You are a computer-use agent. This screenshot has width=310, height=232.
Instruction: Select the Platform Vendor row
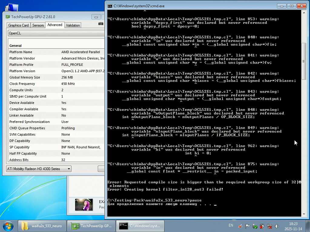point(57,58)
